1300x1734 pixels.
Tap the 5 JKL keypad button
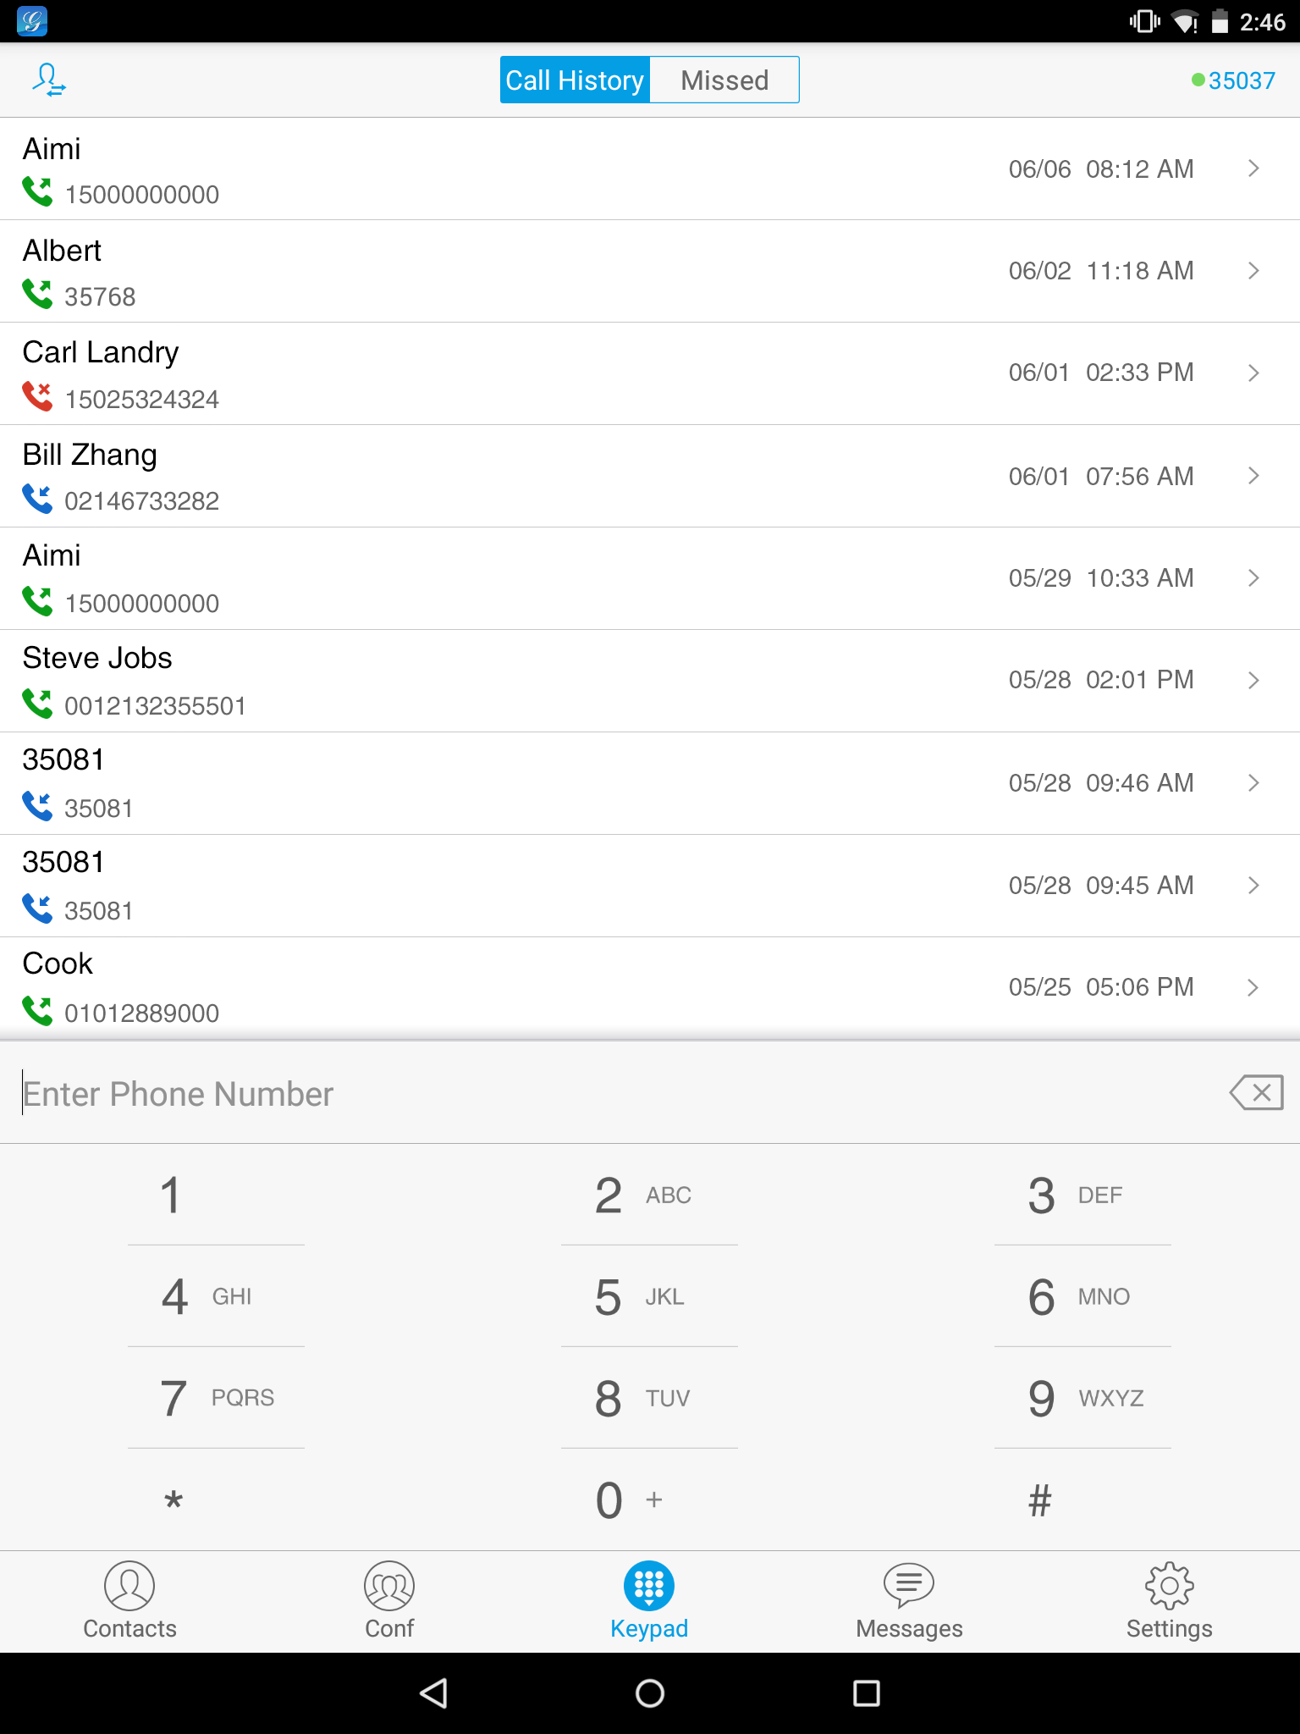[649, 1296]
